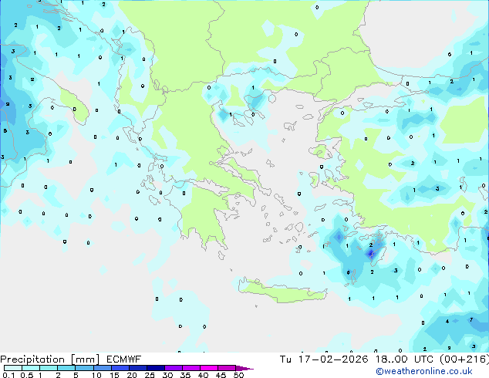The height and width of the screenshot is (378, 489).
Task: Select the 2–5 mm legend color swatch
Action: pos(66,368)
